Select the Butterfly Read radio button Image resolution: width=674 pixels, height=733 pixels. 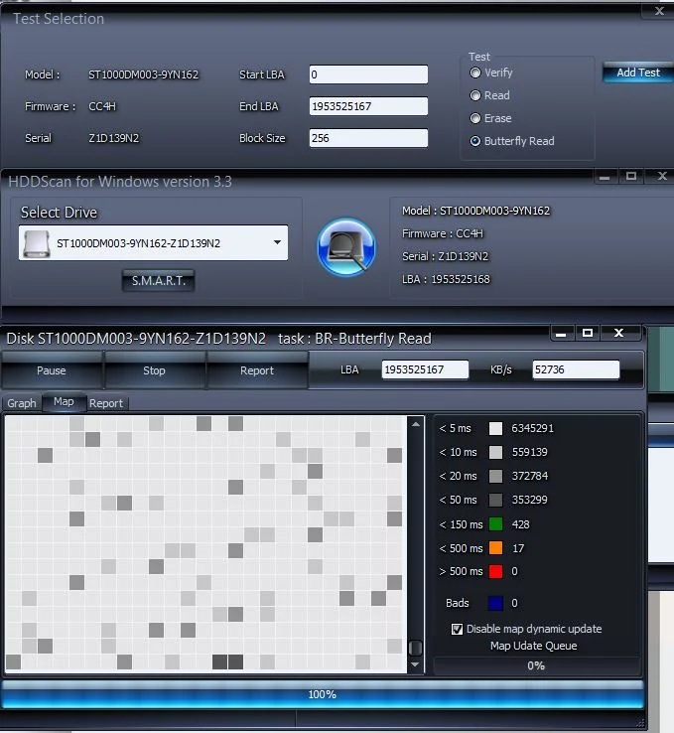[475, 141]
